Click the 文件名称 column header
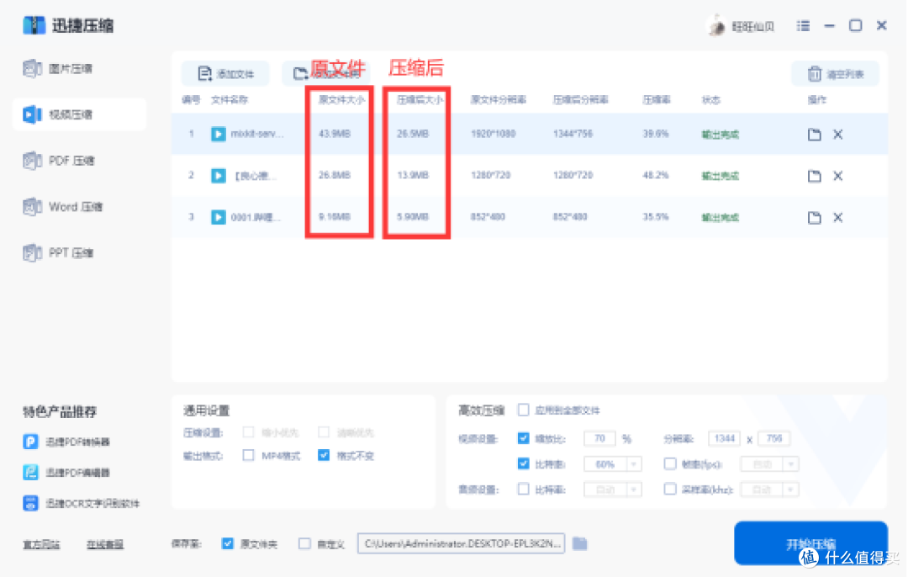908x577 pixels. click(230, 99)
